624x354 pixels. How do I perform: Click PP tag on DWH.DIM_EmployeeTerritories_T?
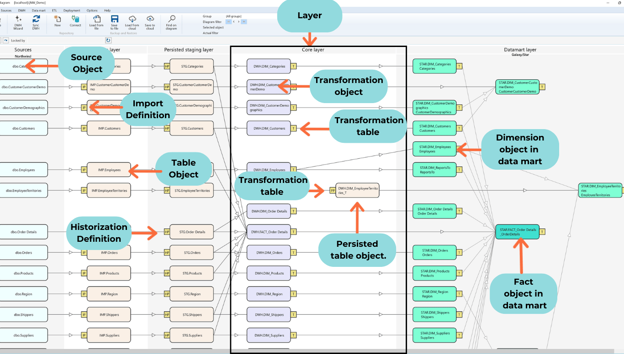pyautogui.click(x=333, y=191)
